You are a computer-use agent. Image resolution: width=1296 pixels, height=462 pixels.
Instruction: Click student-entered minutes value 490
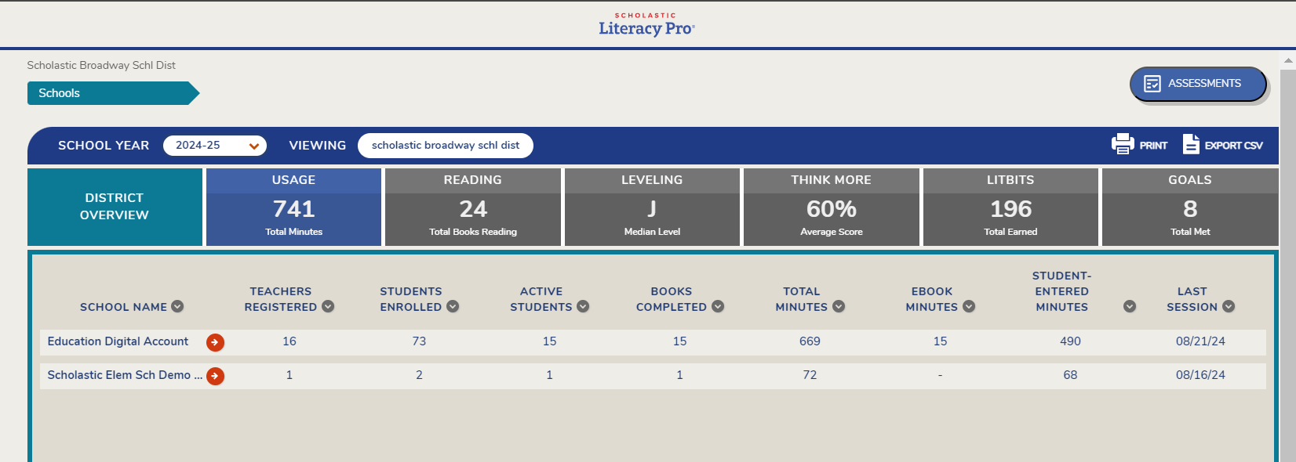(x=1070, y=341)
